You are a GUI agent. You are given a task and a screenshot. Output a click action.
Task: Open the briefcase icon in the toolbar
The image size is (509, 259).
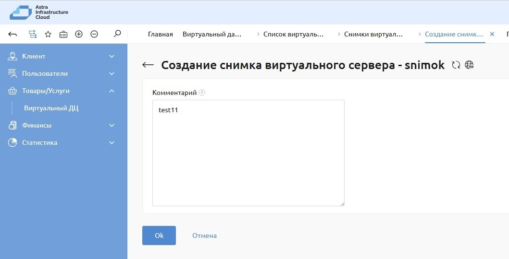click(x=63, y=34)
